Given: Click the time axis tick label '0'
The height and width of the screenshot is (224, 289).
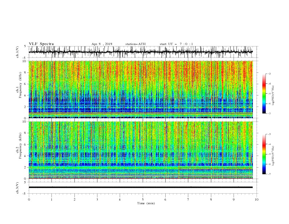Looking at the screenshot, I should [29, 199].
